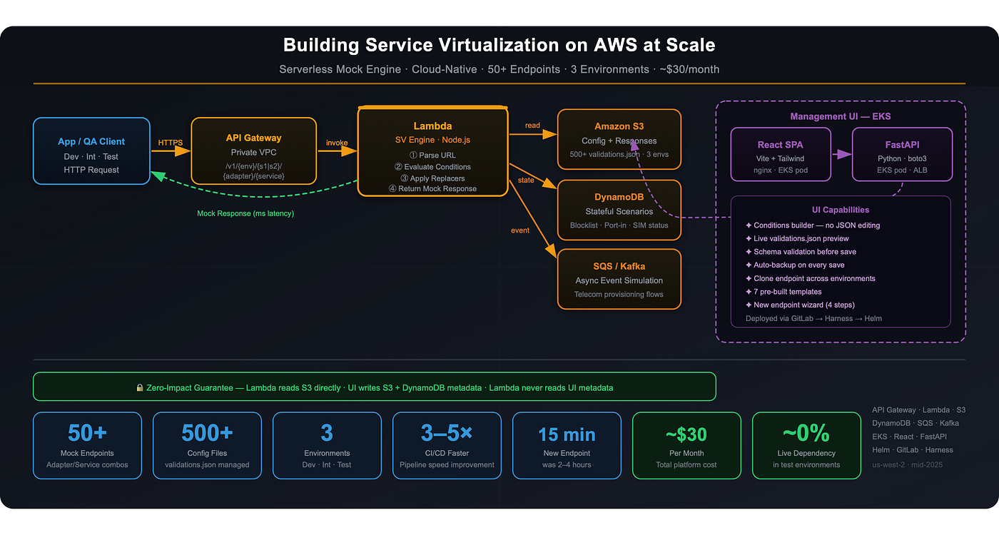
Task: Click 'EKS · React · FastAPI' tech list line
Action: pyautogui.click(x=910, y=437)
